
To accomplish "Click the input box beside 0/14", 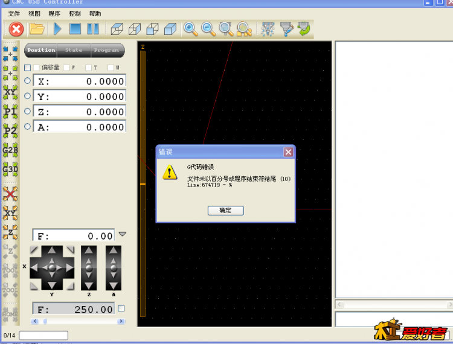I will (43, 336).
